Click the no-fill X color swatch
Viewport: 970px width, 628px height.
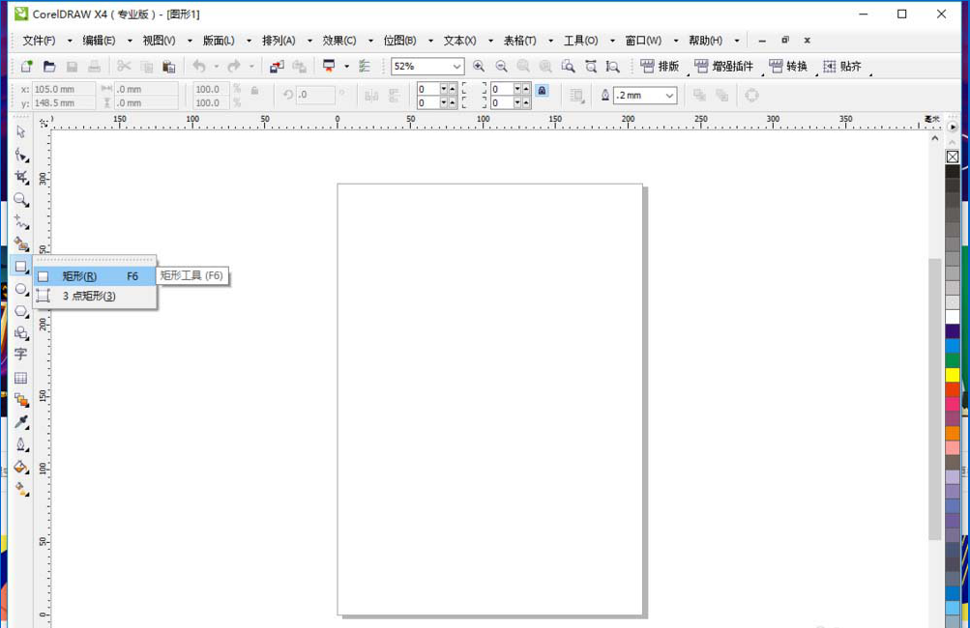(x=953, y=157)
